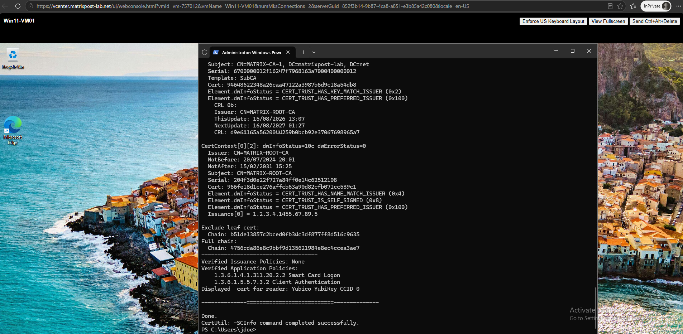The height and width of the screenshot is (334, 683).
Task: Click the CERT_TRUST_HAS_NAME_MATCH_ISSUER (0x4) line
Action: (306, 194)
